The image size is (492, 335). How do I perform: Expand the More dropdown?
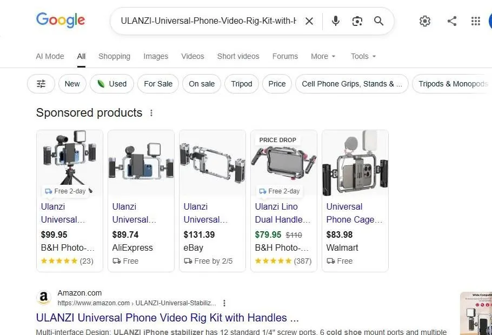pos(323,56)
